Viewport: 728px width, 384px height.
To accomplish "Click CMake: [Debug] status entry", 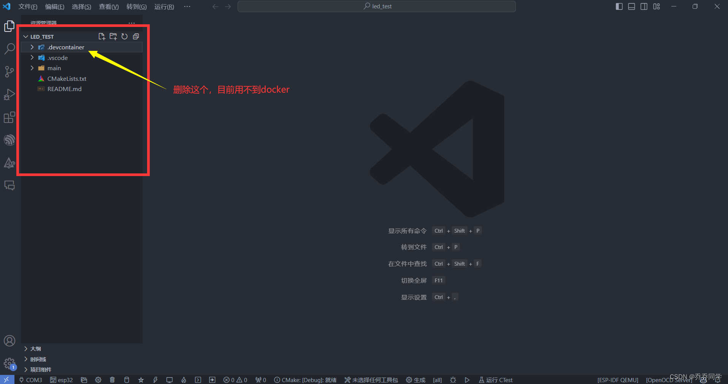I will pos(305,380).
